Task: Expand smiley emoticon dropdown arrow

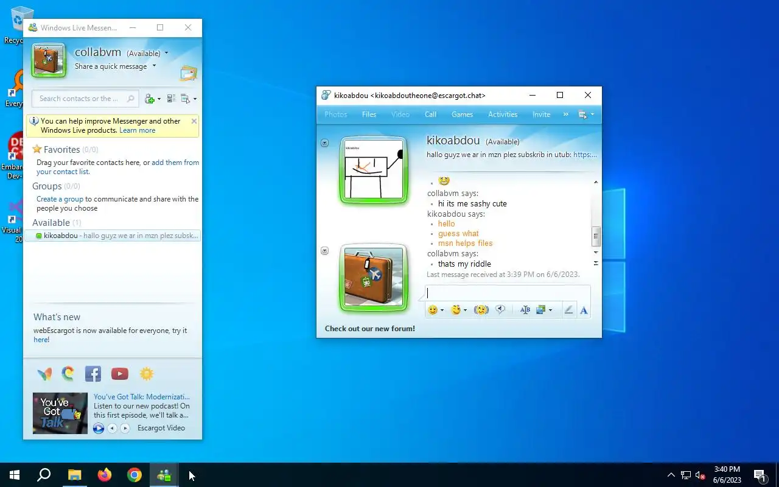Action: [442, 310]
